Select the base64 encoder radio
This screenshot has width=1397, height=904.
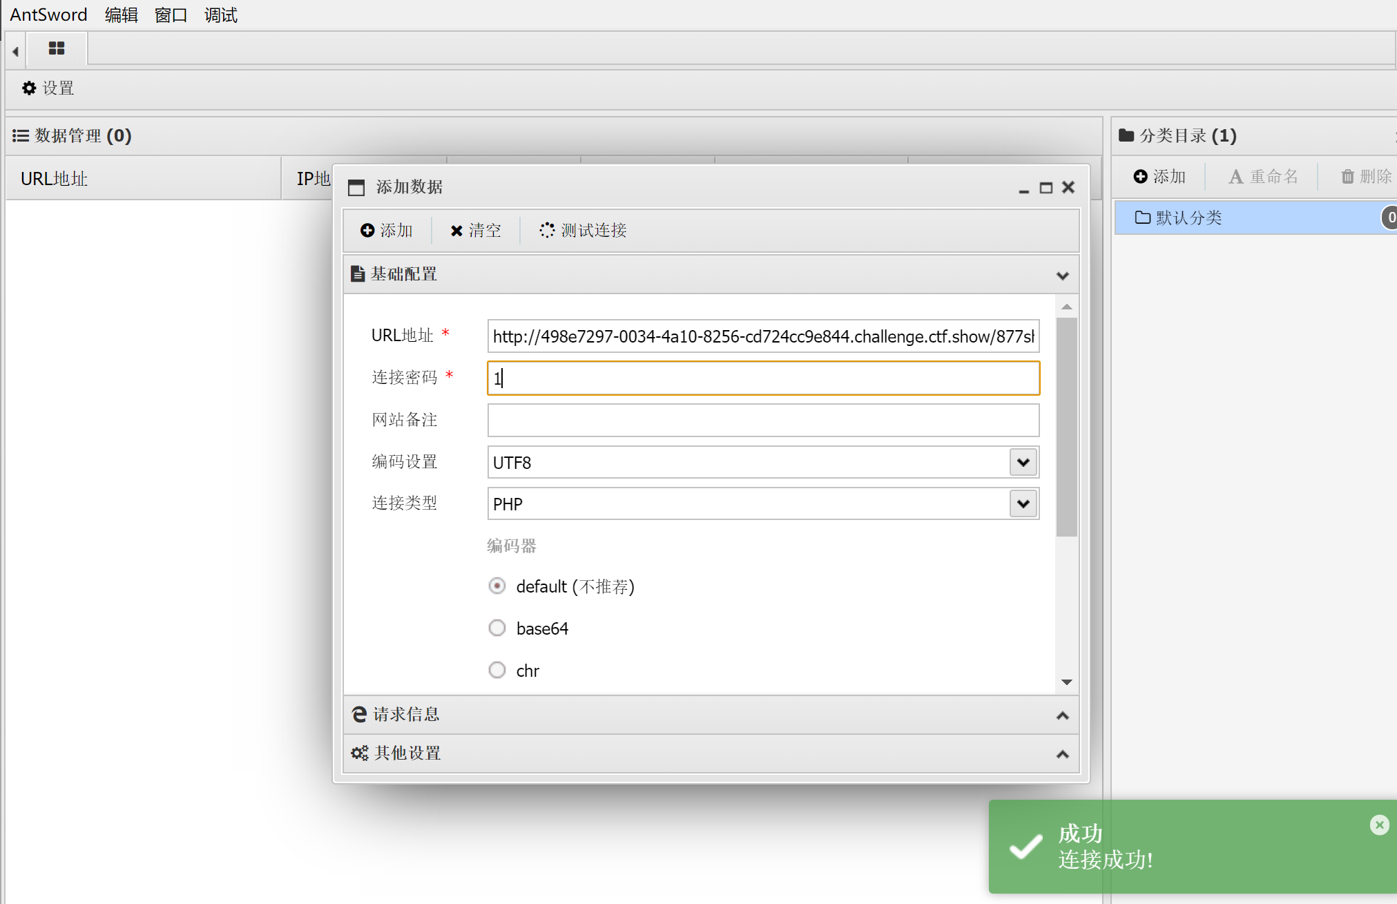tap(497, 628)
